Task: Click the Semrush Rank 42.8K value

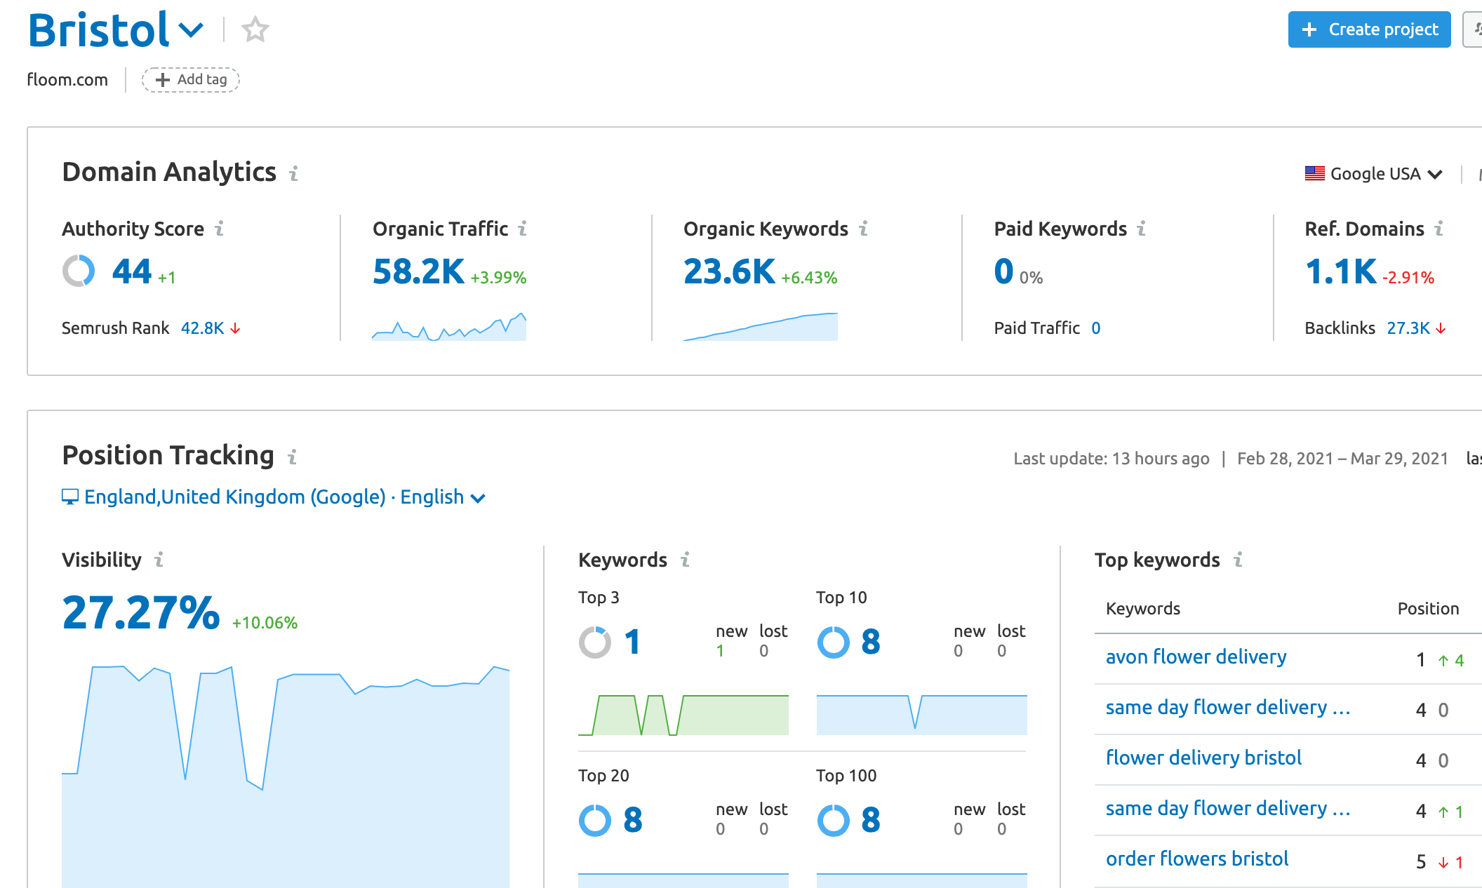Action: pyautogui.click(x=202, y=328)
